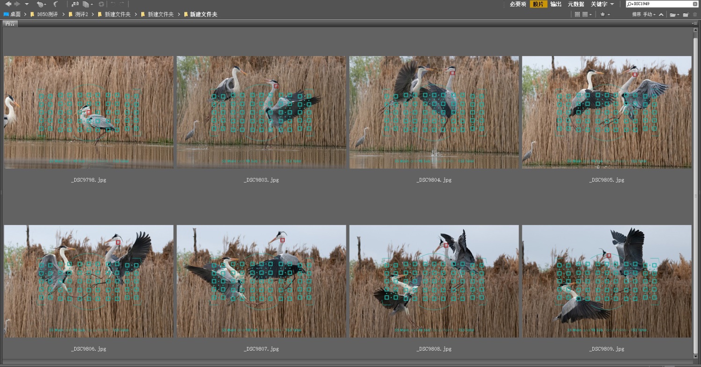The width and height of the screenshot is (701, 367).
Task: Open the D850测评 folder from the breadcrumb
Action: pyautogui.click(x=47, y=14)
